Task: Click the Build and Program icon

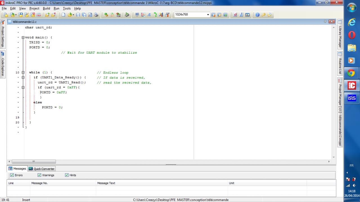Action: tap(118, 15)
